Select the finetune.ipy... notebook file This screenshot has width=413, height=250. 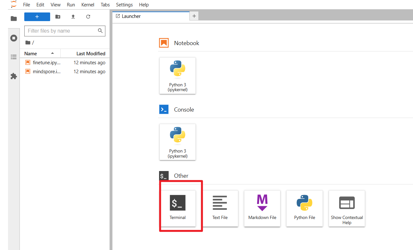[65, 63]
